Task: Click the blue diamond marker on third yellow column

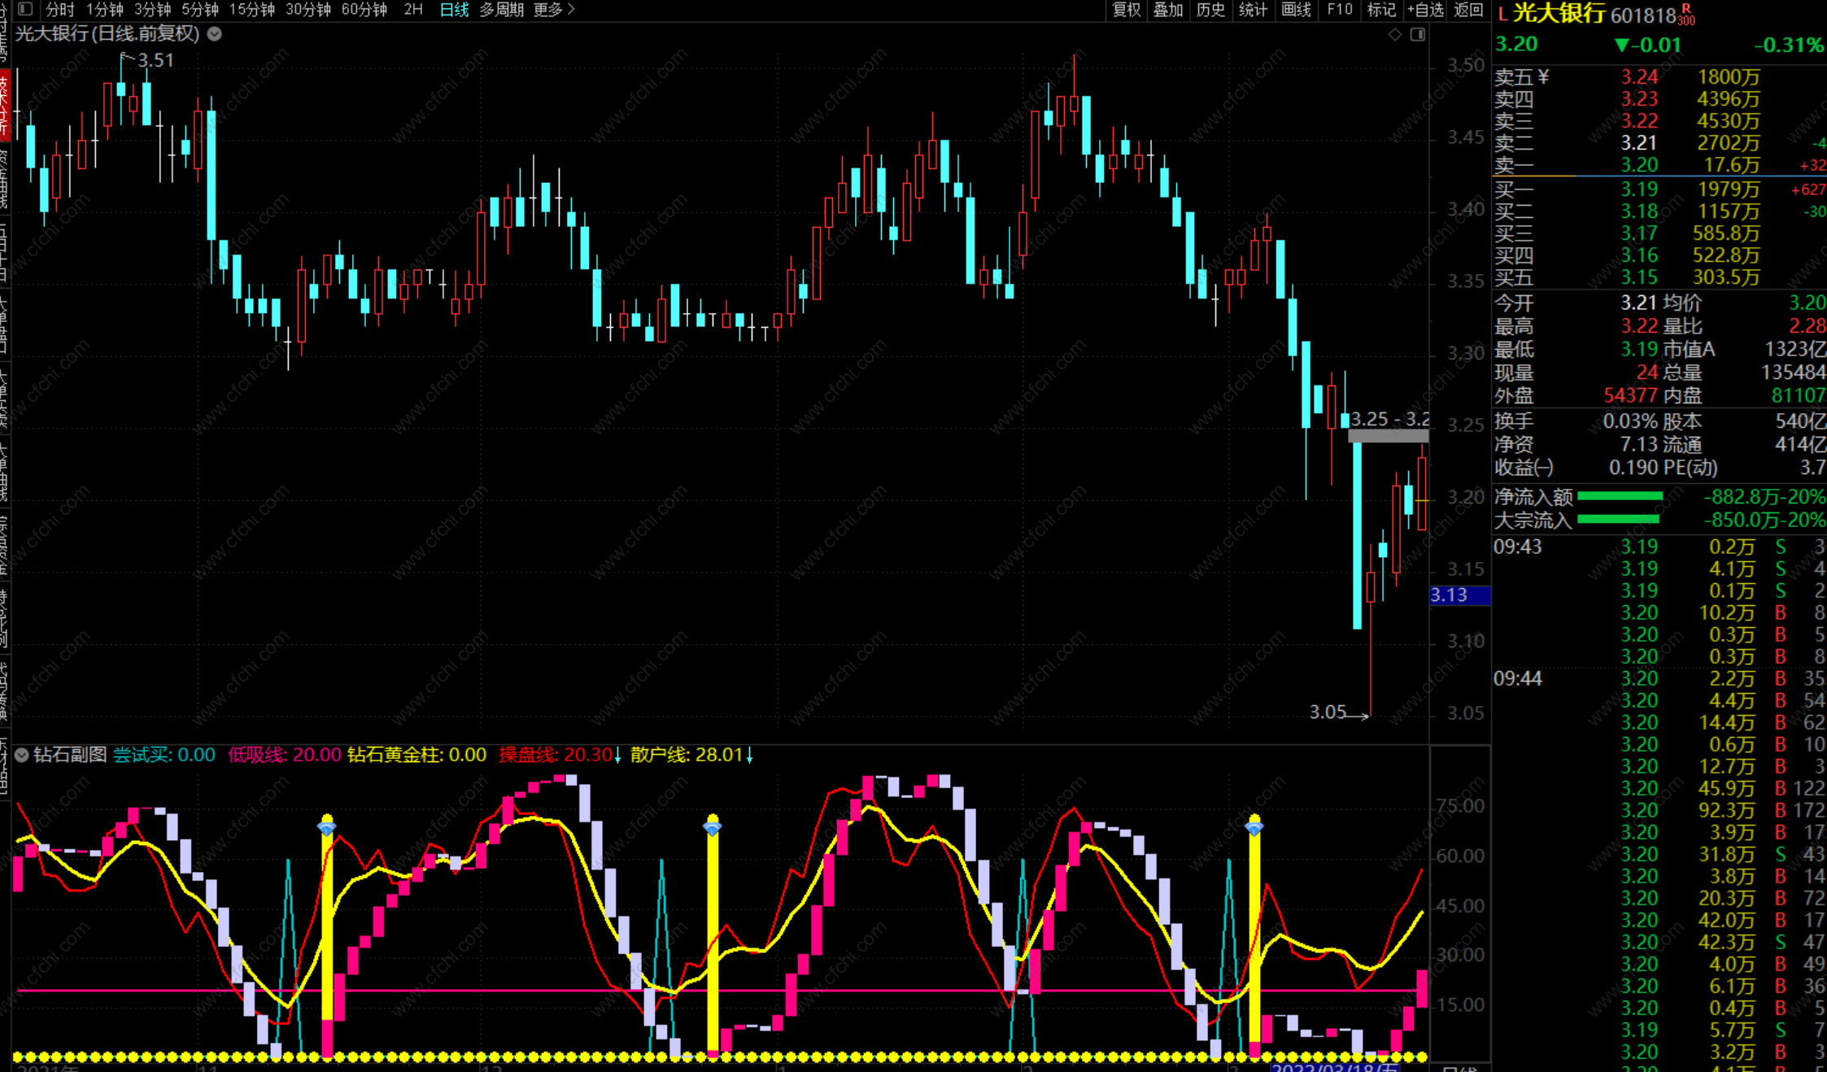Action: 1254,828
